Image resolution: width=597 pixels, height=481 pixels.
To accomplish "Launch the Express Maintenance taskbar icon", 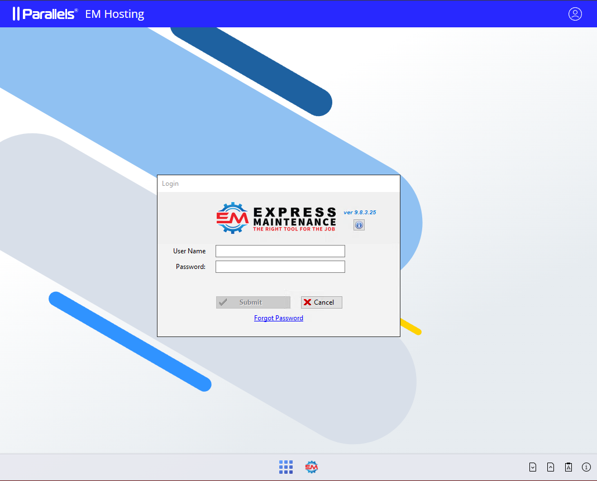I will pyautogui.click(x=311, y=467).
